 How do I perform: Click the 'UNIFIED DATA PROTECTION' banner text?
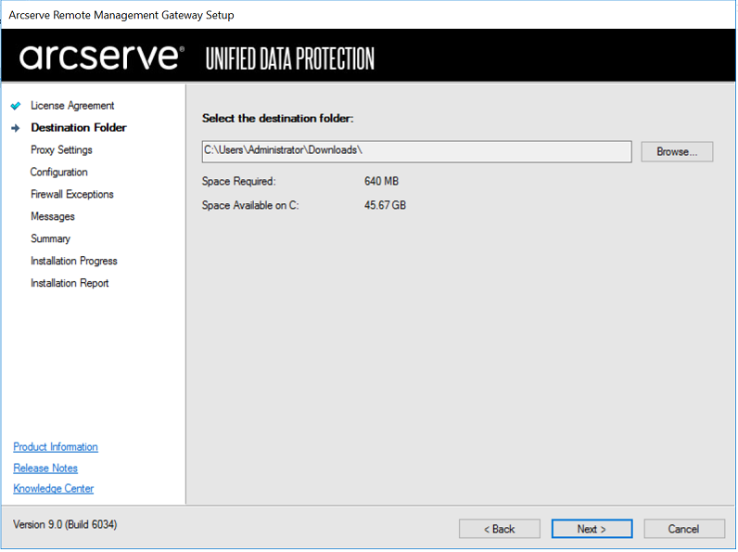[x=290, y=58]
